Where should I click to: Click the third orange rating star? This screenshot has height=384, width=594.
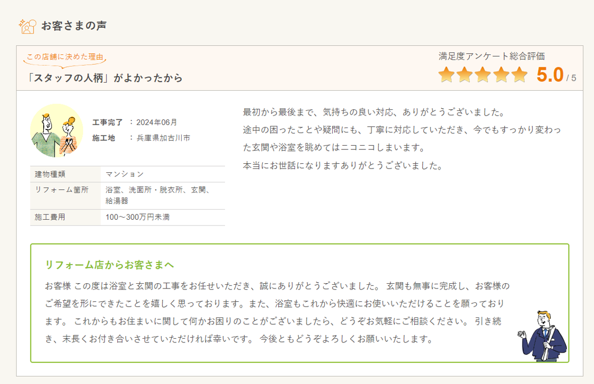pos(483,75)
